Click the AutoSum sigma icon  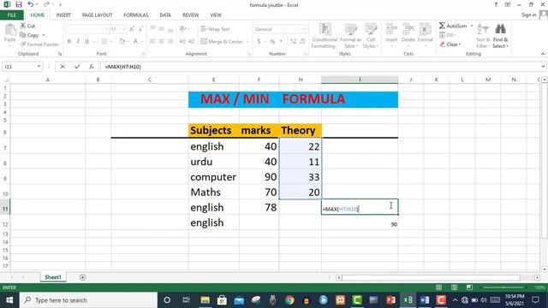(x=442, y=26)
